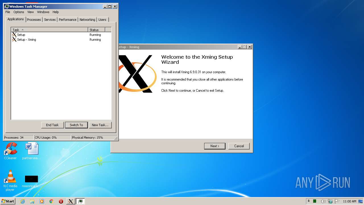
Task: Open the View menu in Task Manager
Action: (x=30, y=12)
